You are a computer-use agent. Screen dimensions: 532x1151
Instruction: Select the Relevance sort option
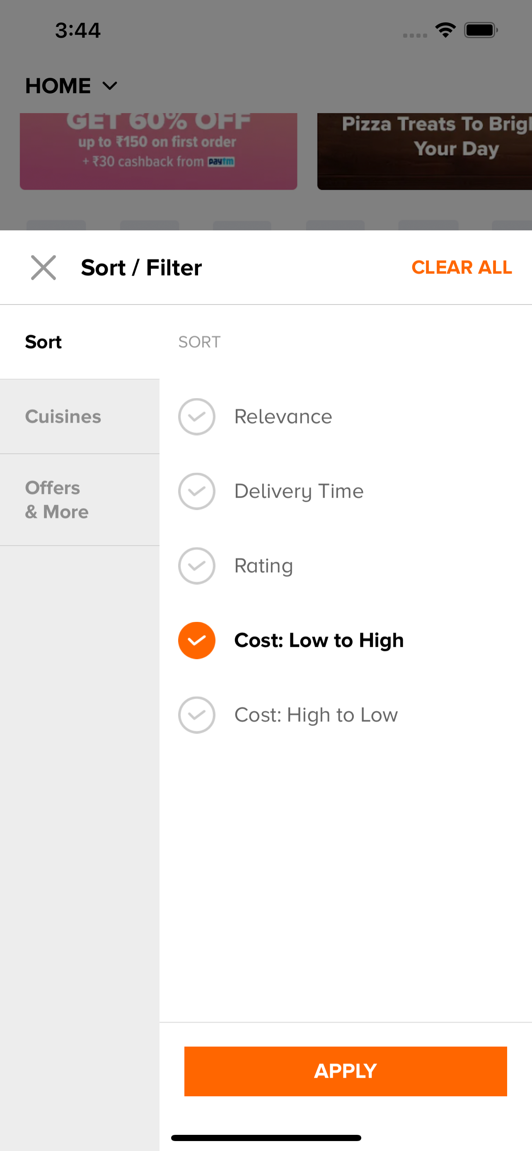pos(283,416)
